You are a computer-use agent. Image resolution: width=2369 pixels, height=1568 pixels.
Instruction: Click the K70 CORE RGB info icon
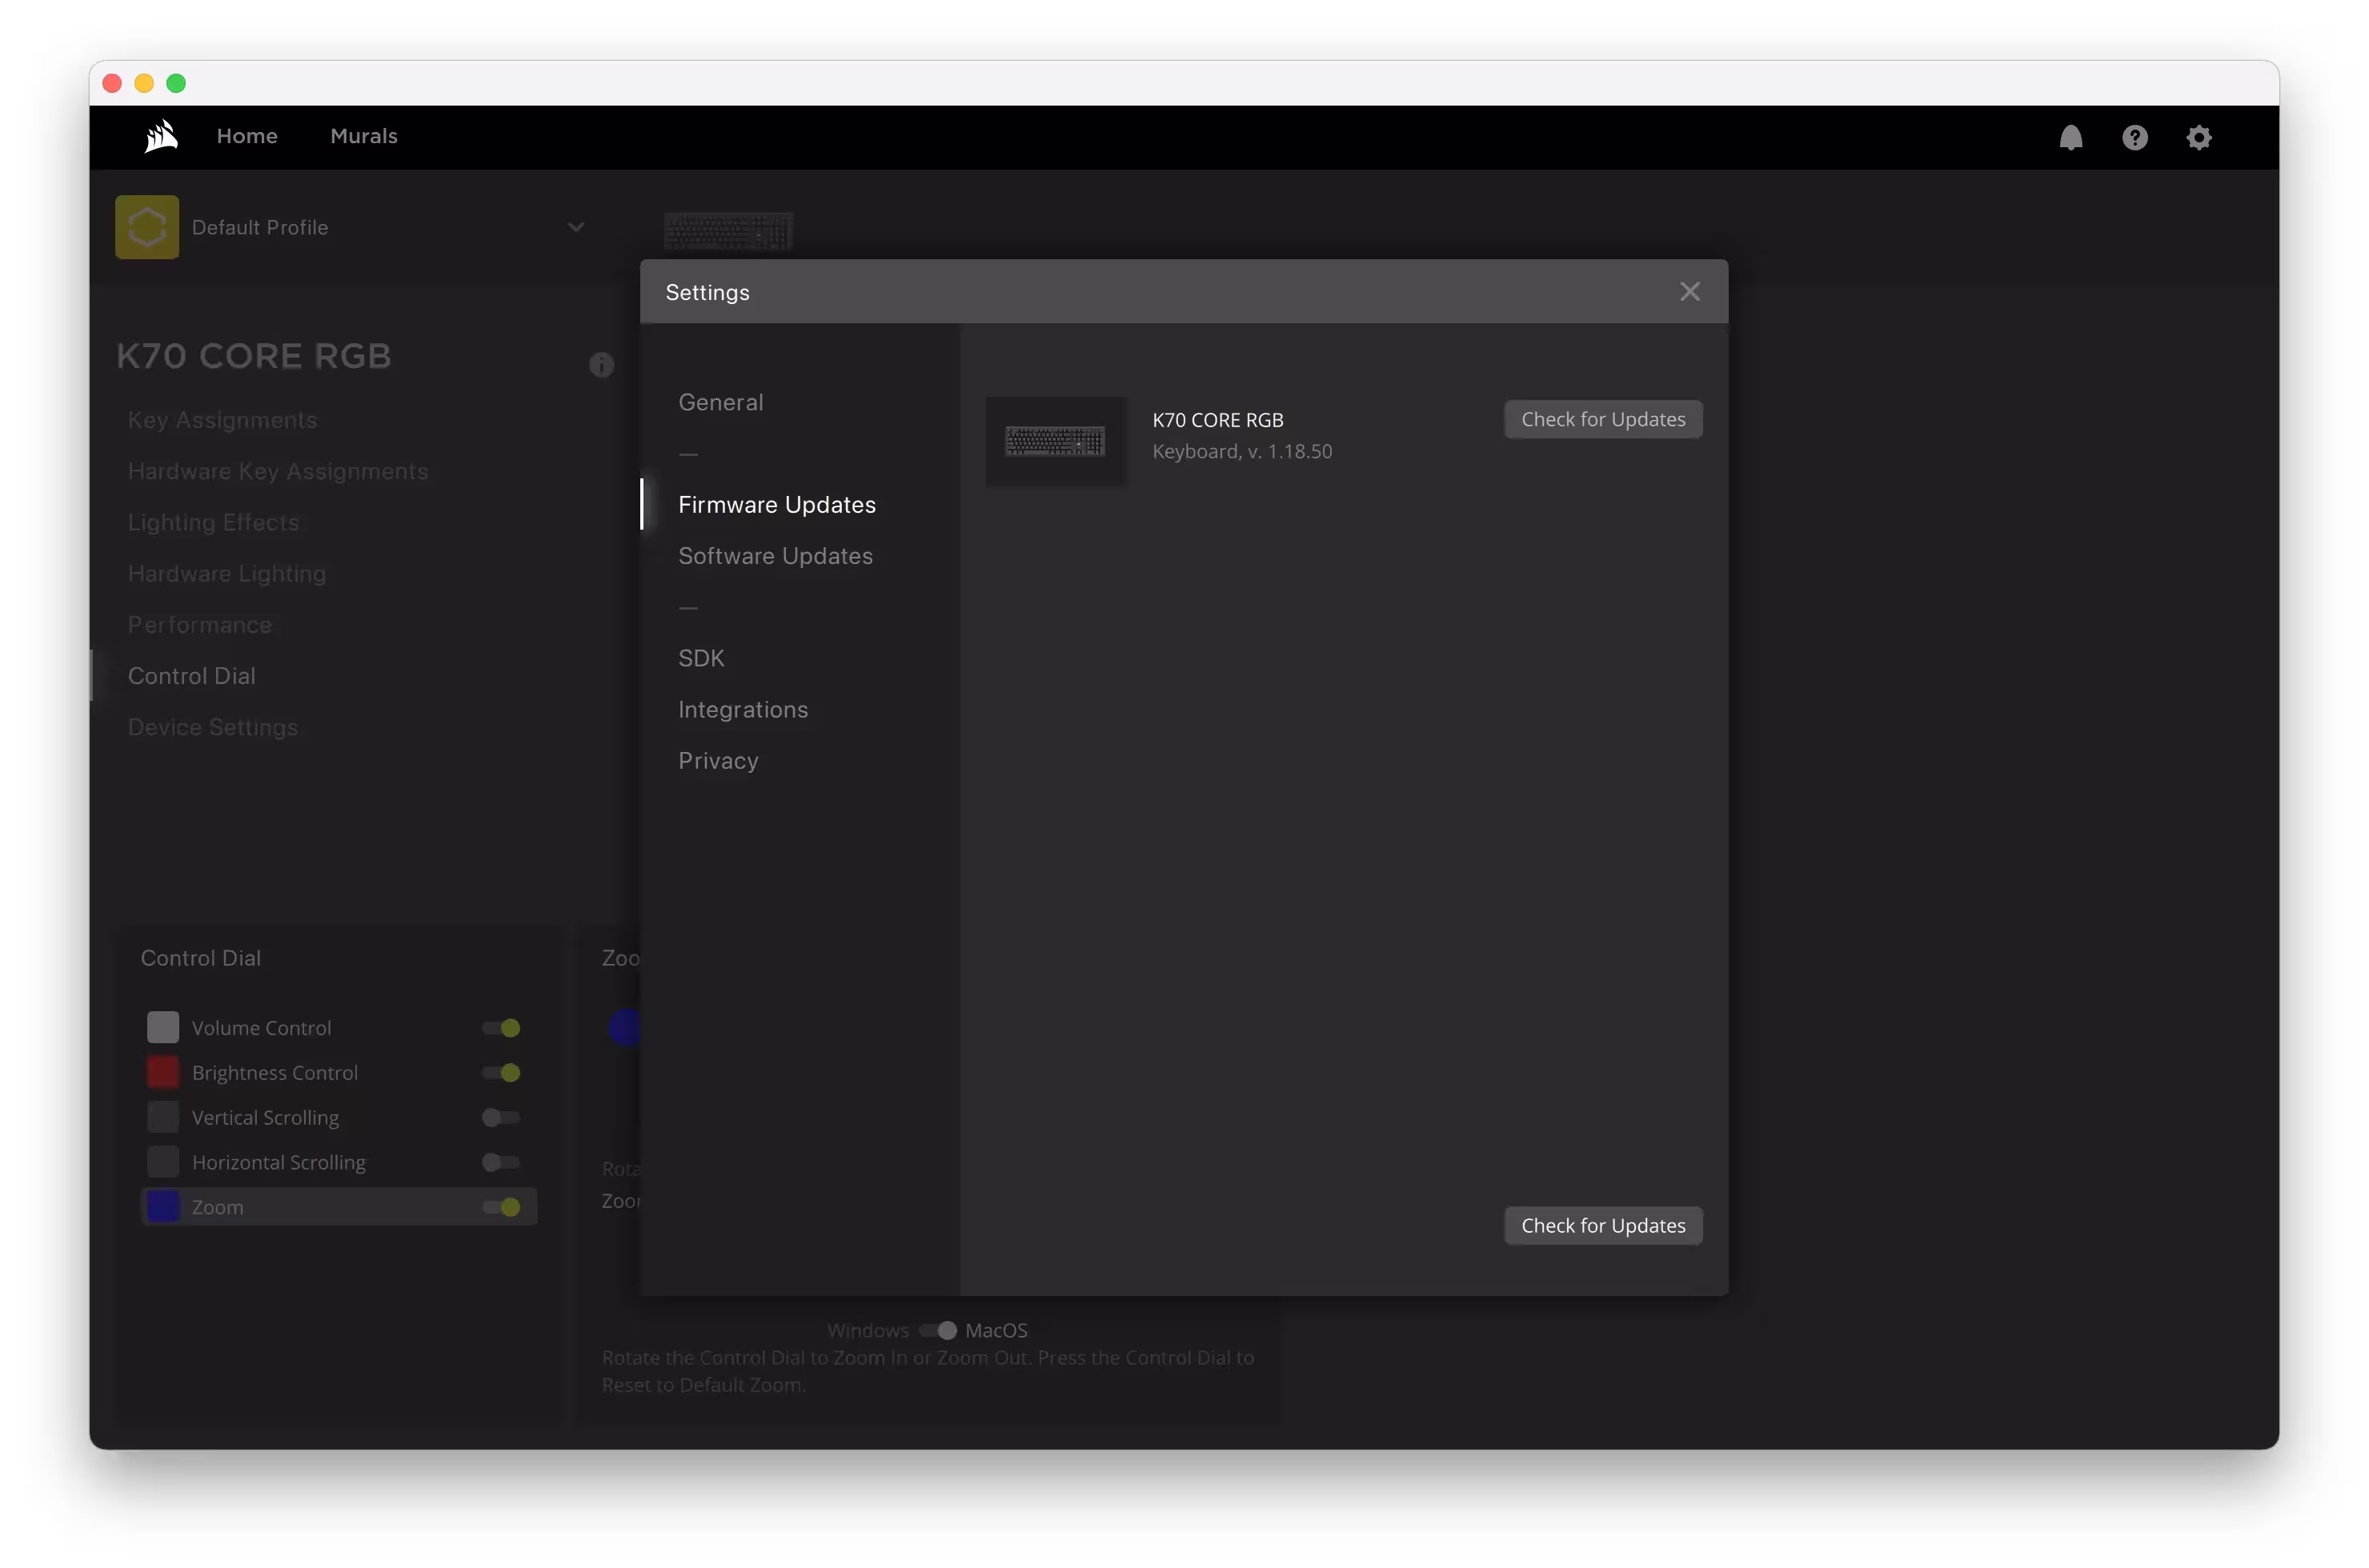point(601,365)
